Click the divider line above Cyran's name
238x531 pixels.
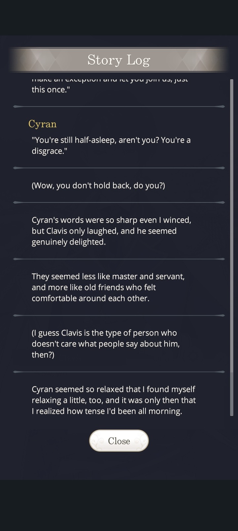point(119,107)
